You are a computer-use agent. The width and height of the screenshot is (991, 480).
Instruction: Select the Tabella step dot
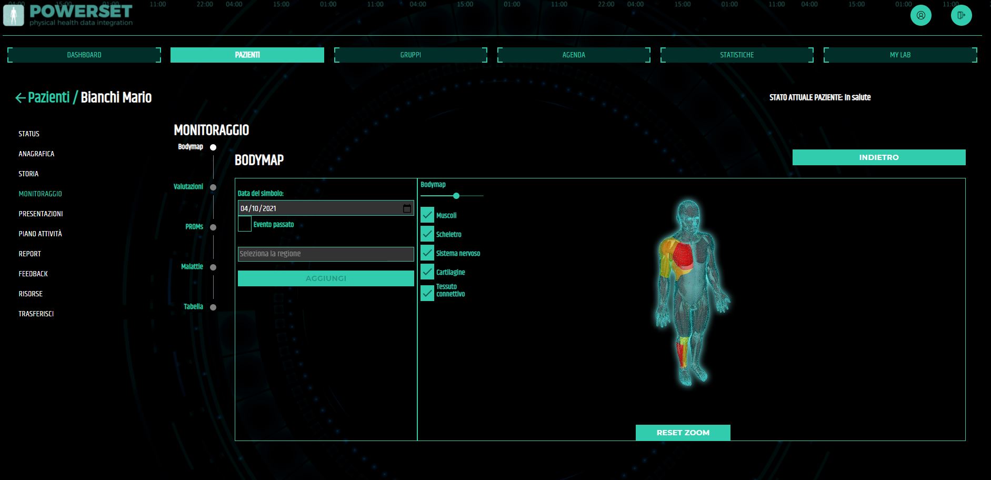[213, 306]
